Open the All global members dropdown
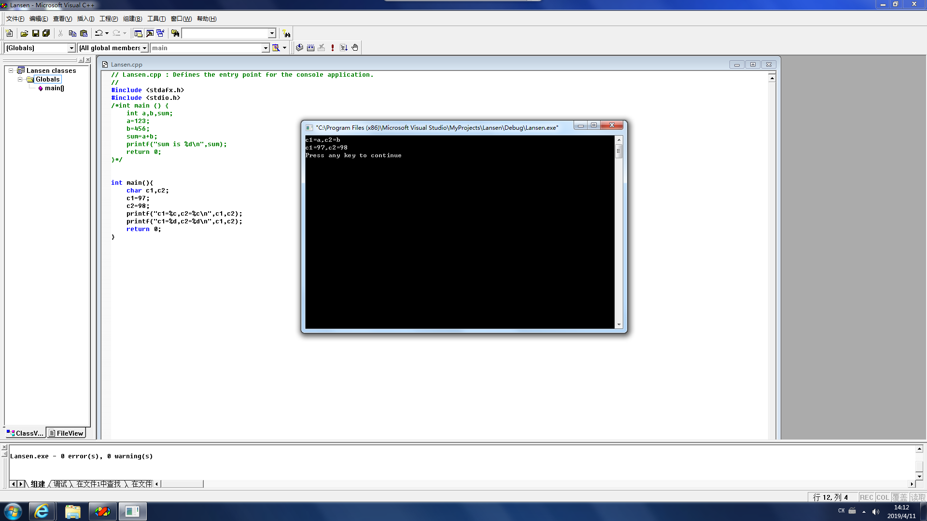927x521 pixels. coord(144,48)
